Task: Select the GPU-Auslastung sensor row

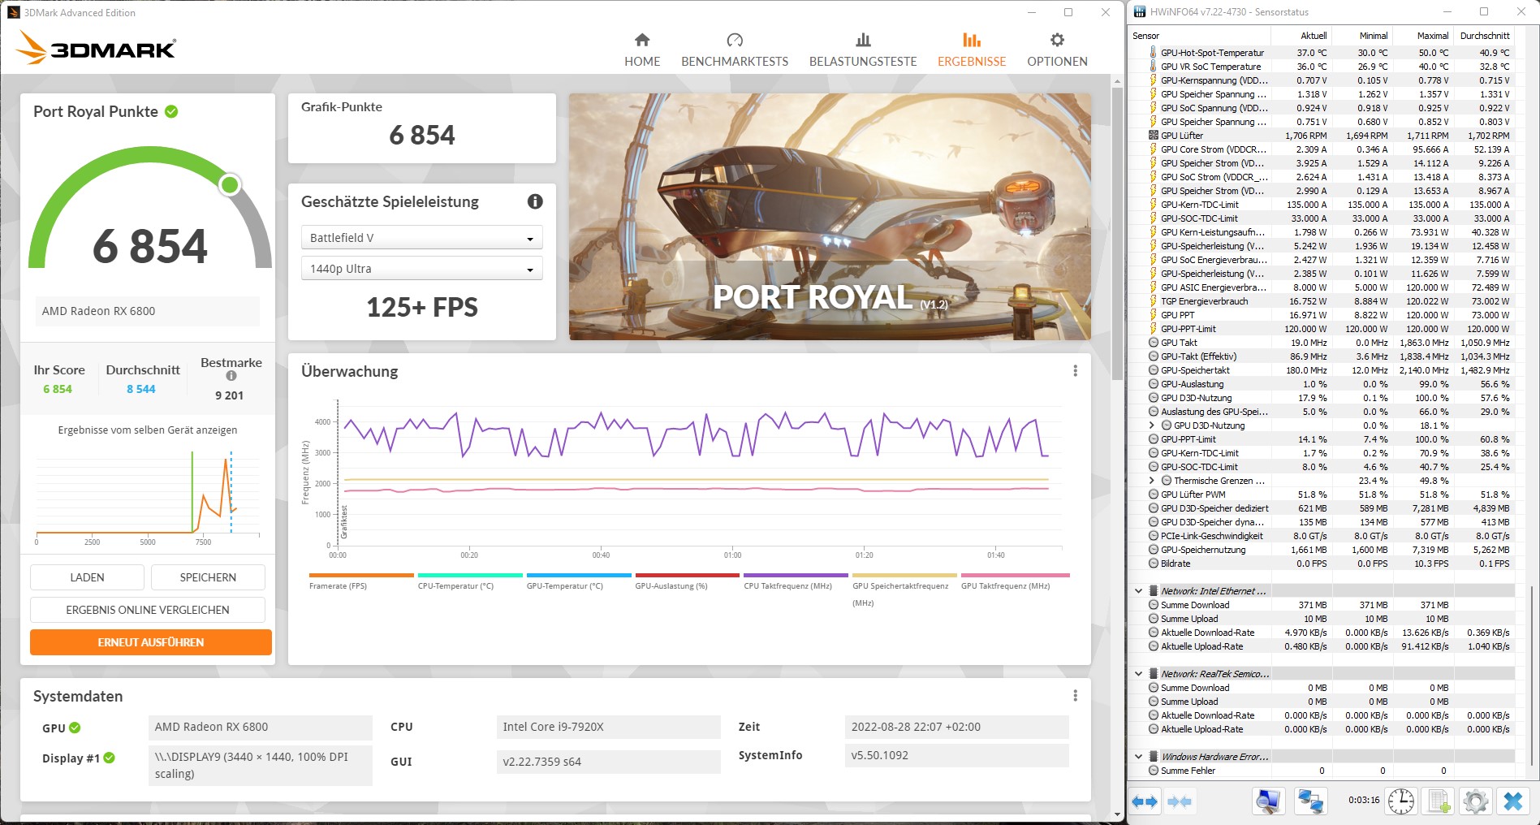Action: (x=1321, y=384)
